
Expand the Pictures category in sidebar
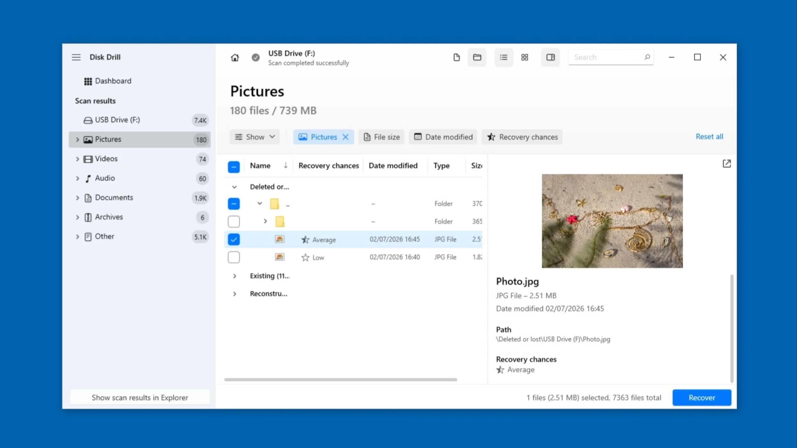point(77,139)
